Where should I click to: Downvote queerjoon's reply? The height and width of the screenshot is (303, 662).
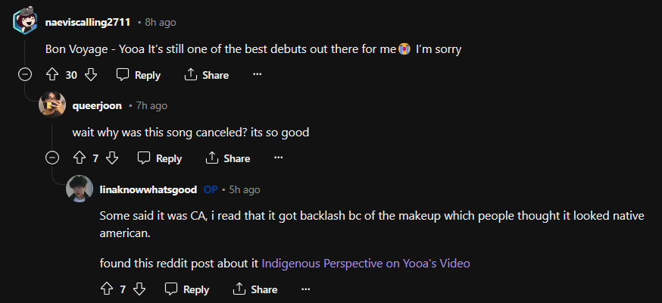click(x=112, y=158)
